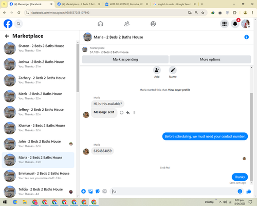
Task: Reload the current page
Action: [x=19, y=12]
